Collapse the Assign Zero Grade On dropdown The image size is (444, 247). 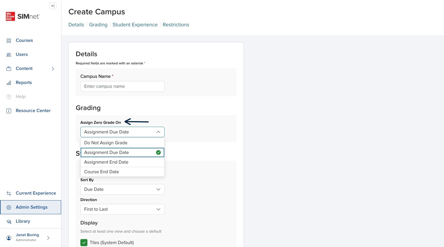coord(122,132)
